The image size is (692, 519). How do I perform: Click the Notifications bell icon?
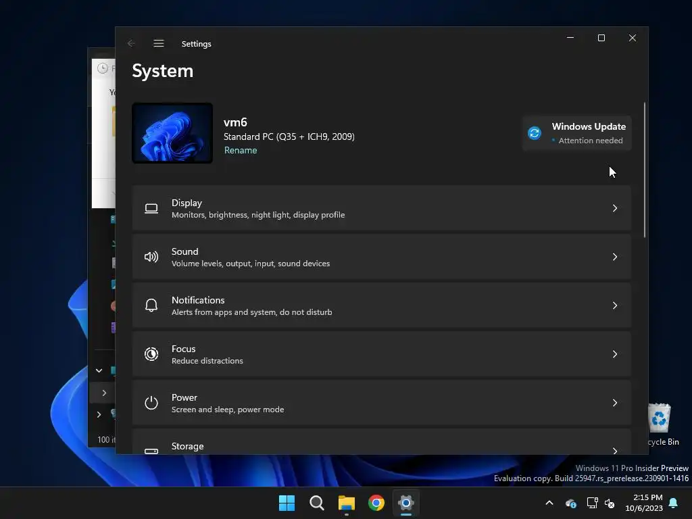tap(151, 305)
